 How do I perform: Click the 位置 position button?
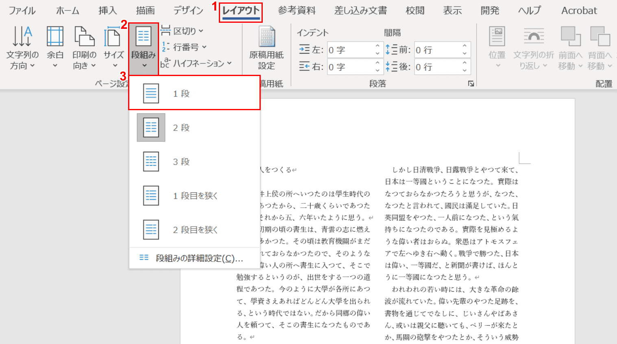point(497,48)
